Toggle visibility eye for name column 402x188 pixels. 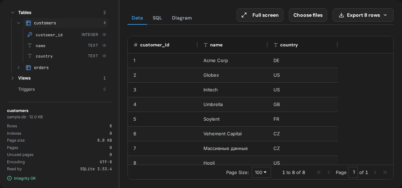click(104, 45)
